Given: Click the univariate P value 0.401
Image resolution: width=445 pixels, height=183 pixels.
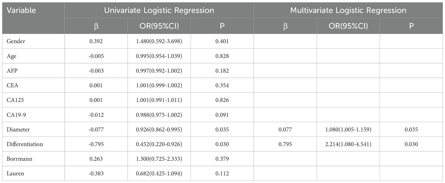Looking at the screenshot, I should click(x=222, y=41).
